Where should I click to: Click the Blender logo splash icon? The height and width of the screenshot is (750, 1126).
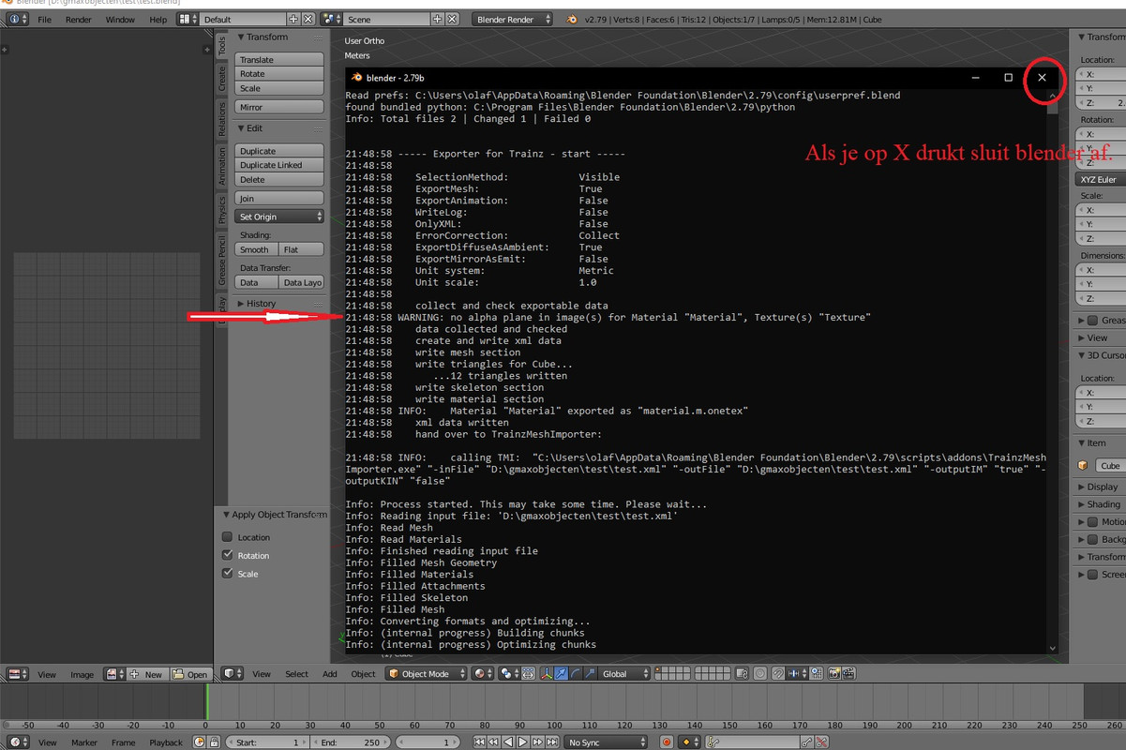(x=572, y=19)
